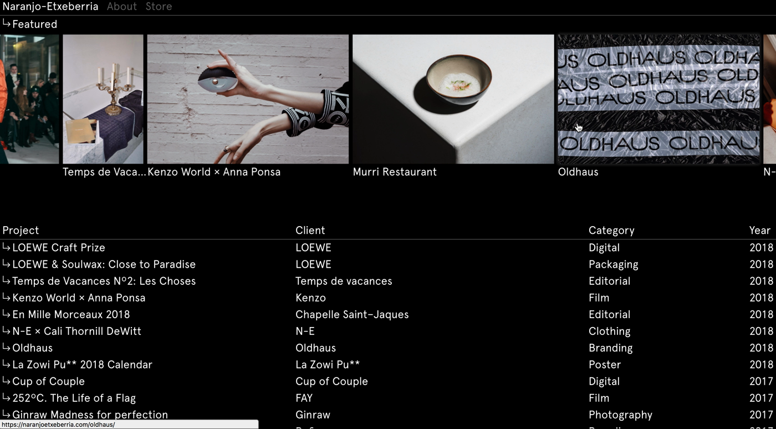This screenshot has height=429, width=776.
Task: Sort the list by Year column header
Action: tap(760, 231)
